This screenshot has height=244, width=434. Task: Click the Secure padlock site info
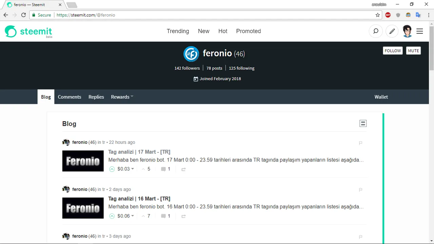(41, 15)
